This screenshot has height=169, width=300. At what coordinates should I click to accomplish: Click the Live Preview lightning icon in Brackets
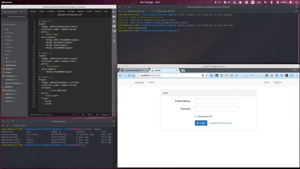coord(114,12)
